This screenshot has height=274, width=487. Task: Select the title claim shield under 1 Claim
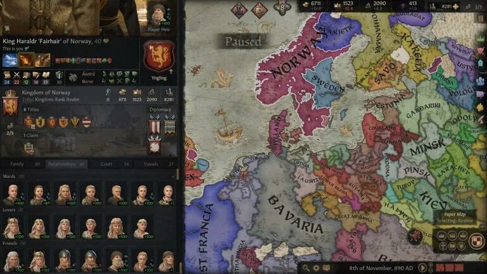29,148
